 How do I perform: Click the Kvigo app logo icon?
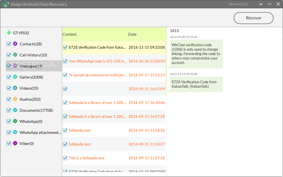(6, 4)
